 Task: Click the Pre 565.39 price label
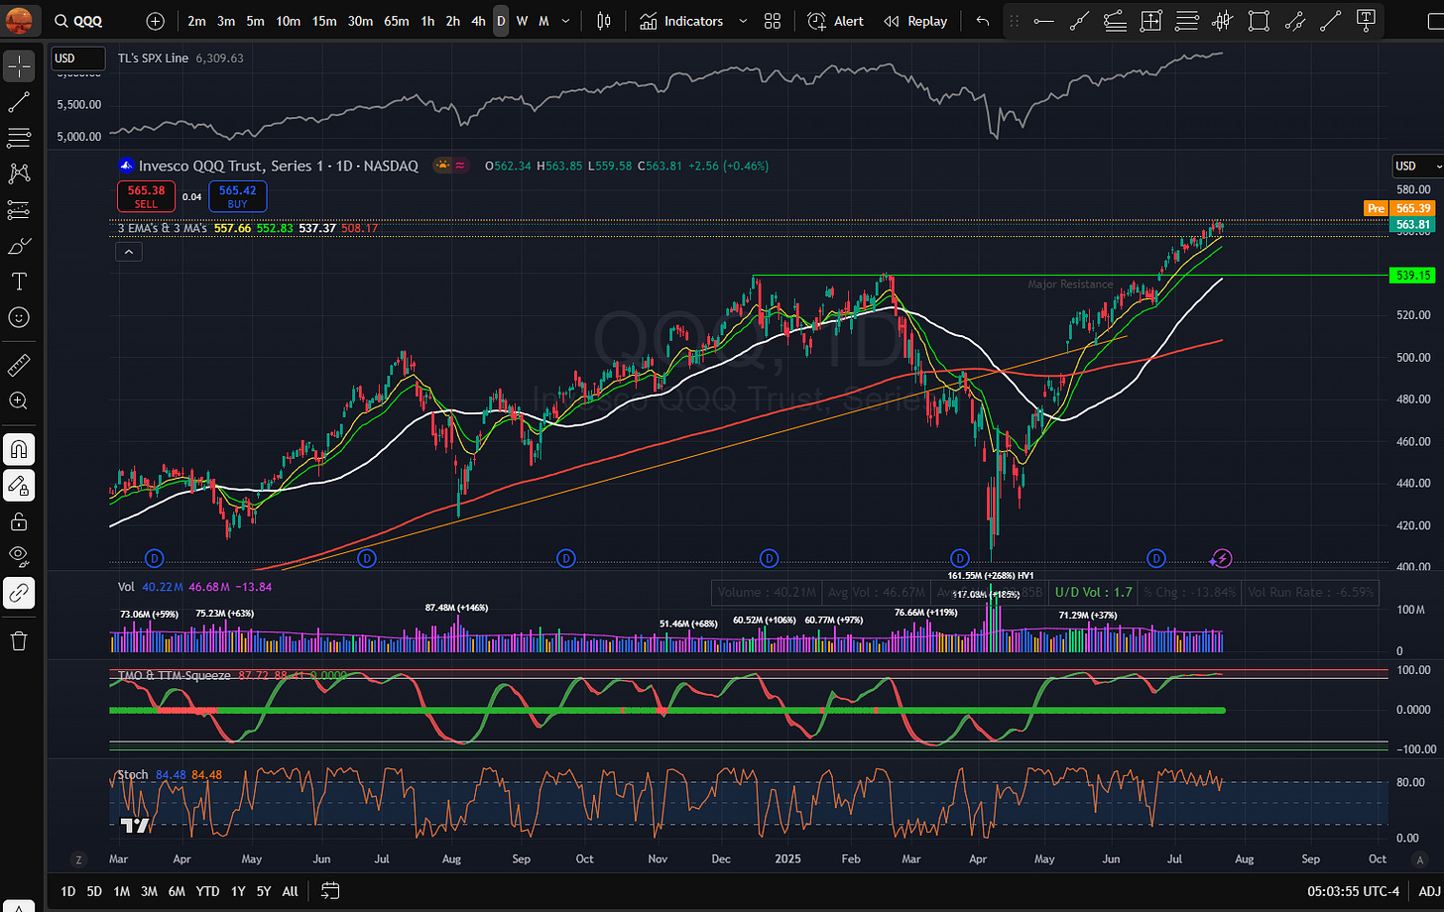[x=1399, y=208]
